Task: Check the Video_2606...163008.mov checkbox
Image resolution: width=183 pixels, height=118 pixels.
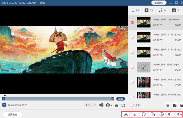Action: pos(132,97)
